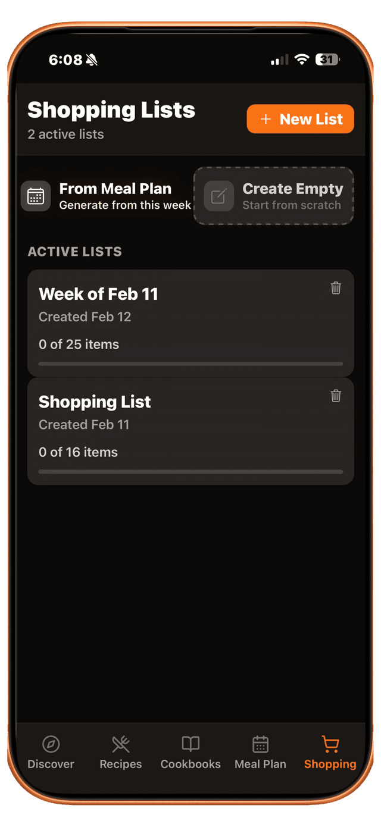Click the calendar icon beside From Meal Plan
Screen dimensions: 381x827
36,196
